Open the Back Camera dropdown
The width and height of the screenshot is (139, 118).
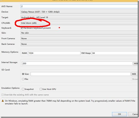pyautogui.click(x=79, y=44)
